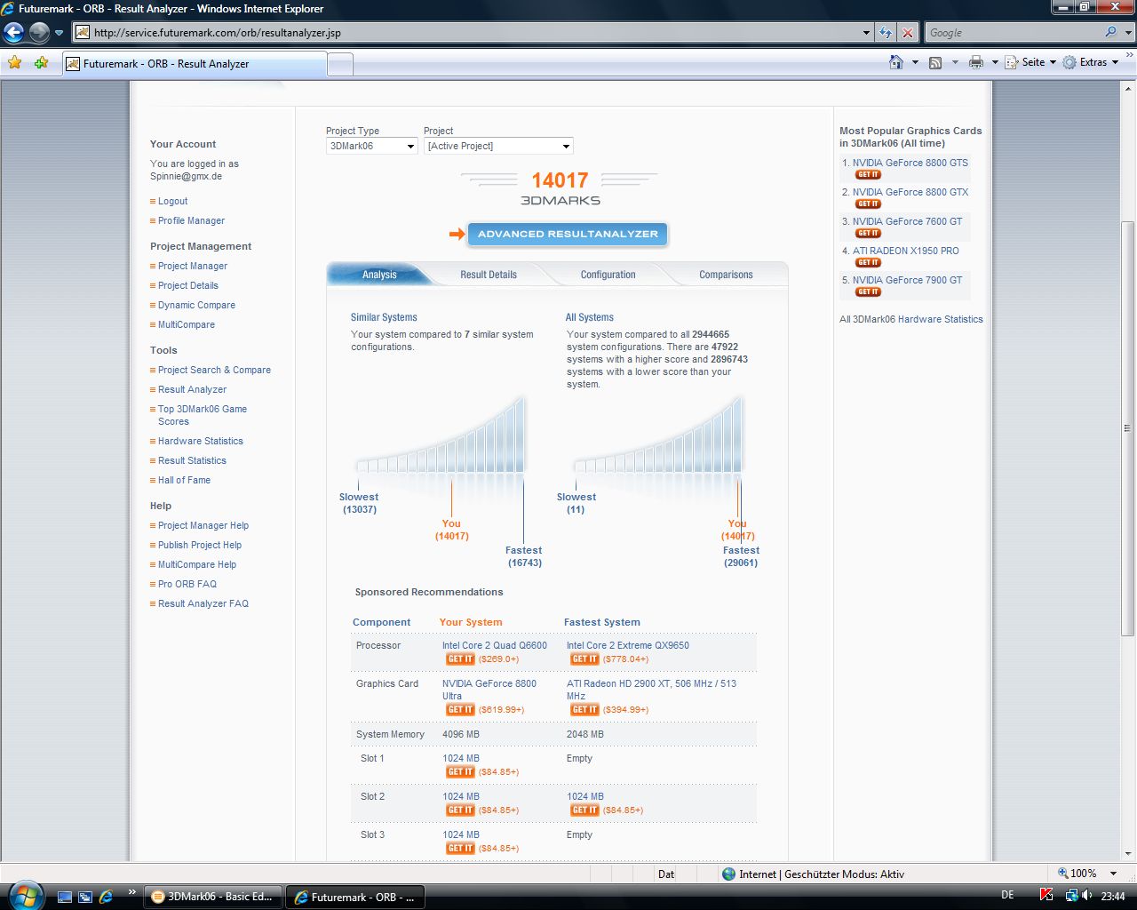
Task: Click GET IT under GeForce 7600 GT
Action: pyautogui.click(x=868, y=234)
